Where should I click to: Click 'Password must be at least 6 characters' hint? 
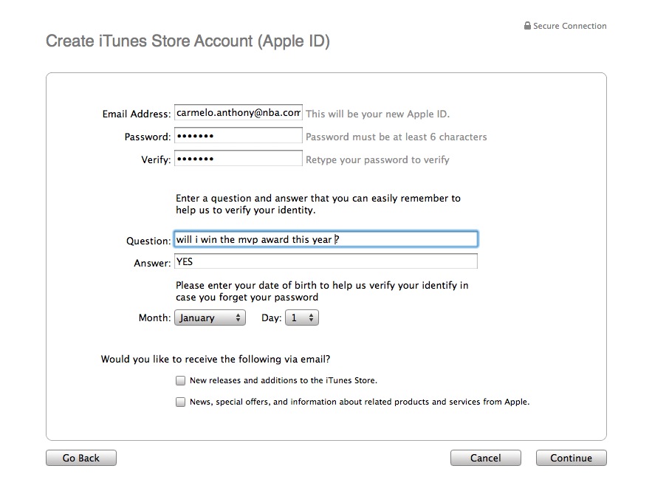point(396,137)
